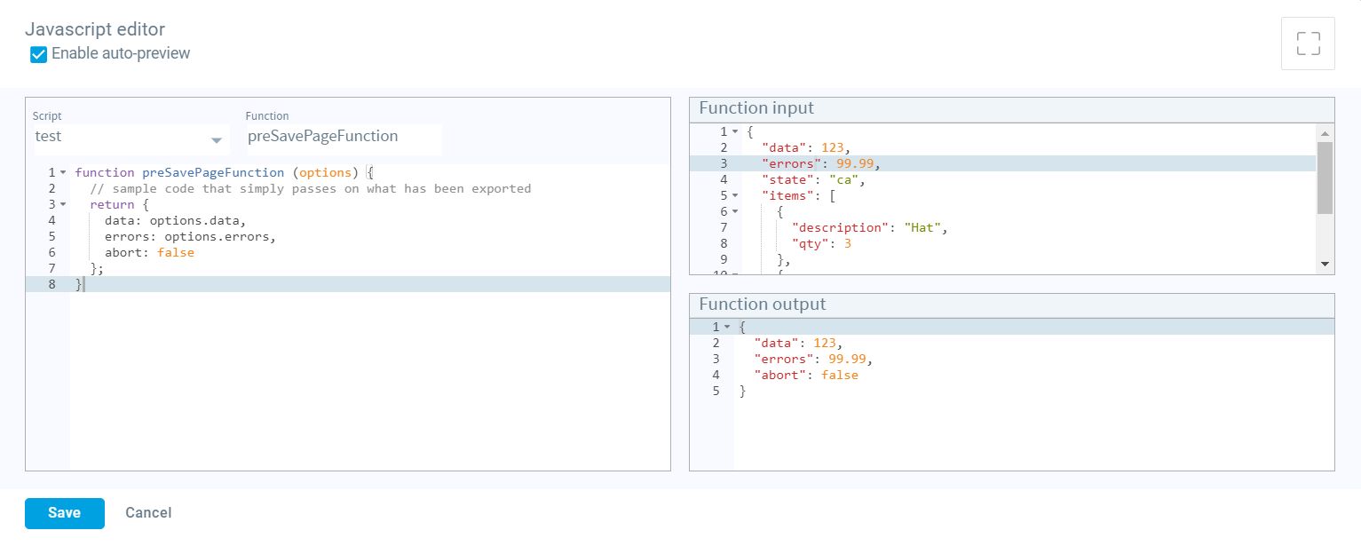Click "abort": false in Function output
This screenshot has width=1361, height=554.
[806, 376]
